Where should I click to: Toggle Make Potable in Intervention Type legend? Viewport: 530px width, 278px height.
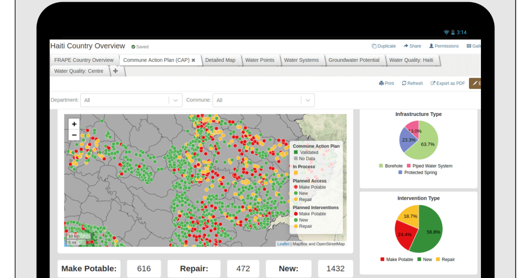pyautogui.click(x=396, y=259)
